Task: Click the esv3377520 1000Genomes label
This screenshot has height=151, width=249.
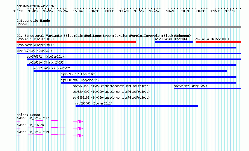Action: coord(111,86)
